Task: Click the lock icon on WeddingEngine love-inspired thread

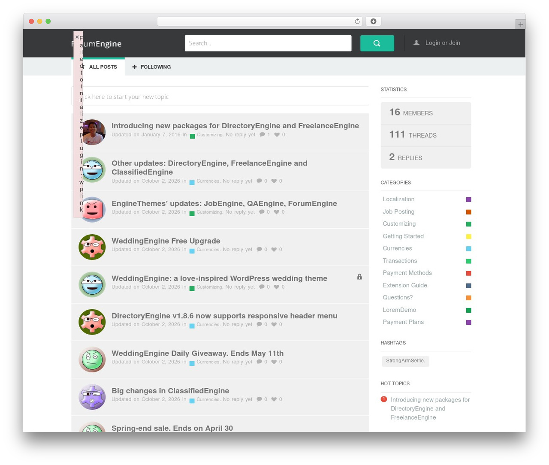Action: point(359,277)
